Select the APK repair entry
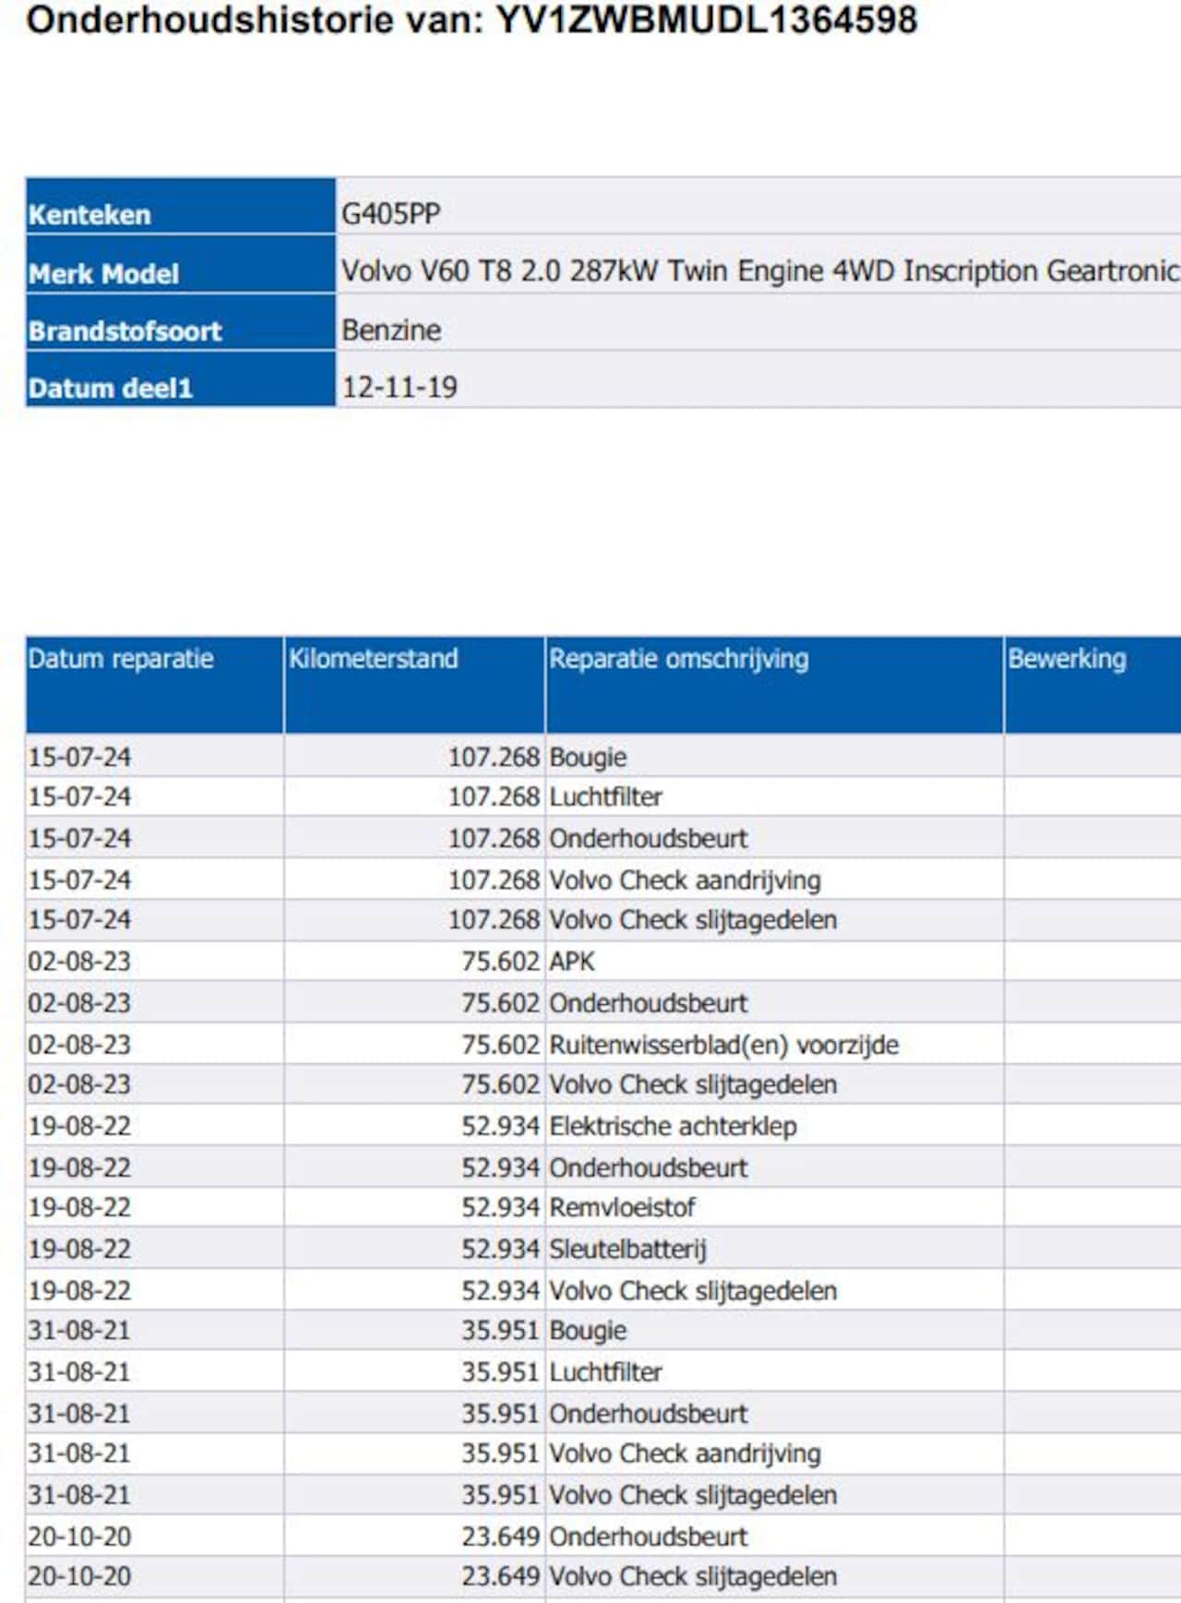 (572, 962)
